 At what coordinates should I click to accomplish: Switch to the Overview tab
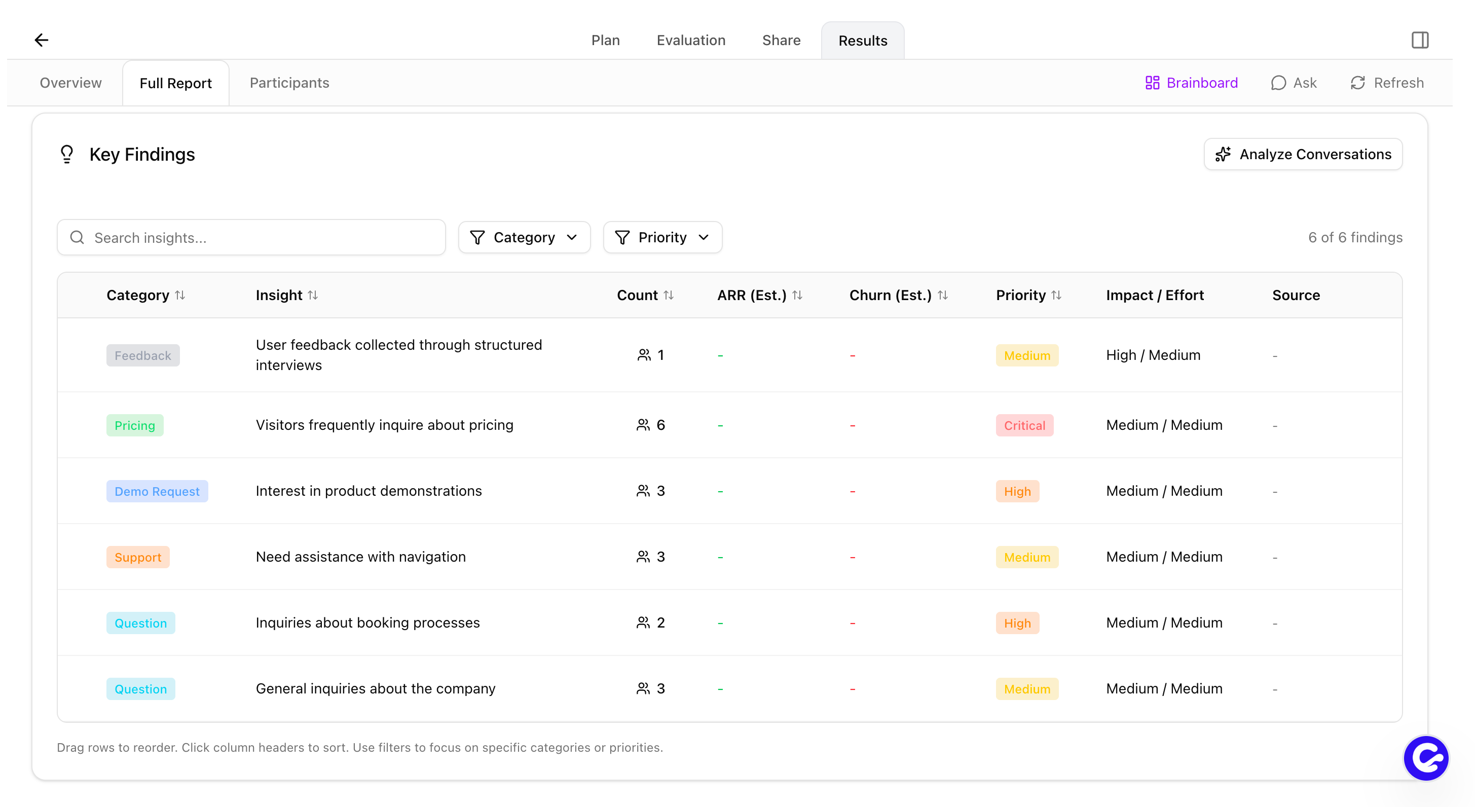pyautogui.click(x=70, y=83)
